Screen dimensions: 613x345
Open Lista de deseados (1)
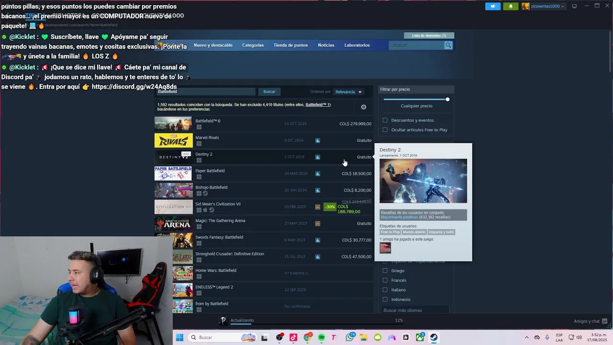coord(429,35)
